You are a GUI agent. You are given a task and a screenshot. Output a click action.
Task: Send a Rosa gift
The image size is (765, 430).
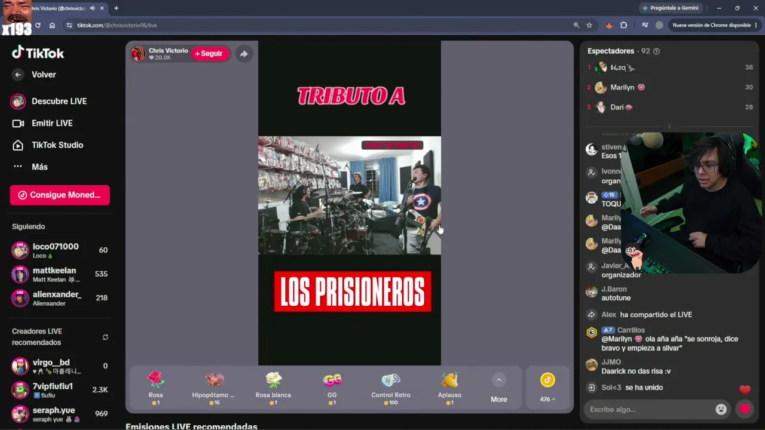pos(155,387)
